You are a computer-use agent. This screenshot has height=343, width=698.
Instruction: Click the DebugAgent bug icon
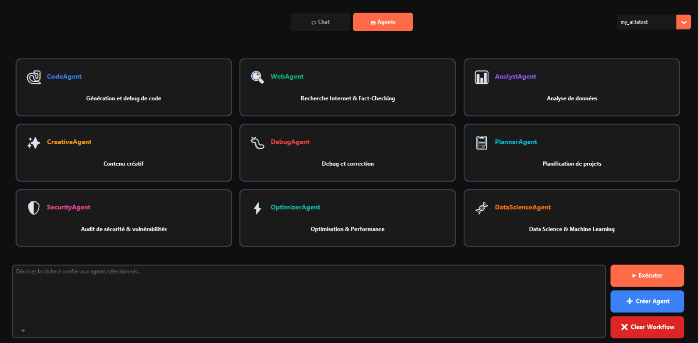pos(257,143)
